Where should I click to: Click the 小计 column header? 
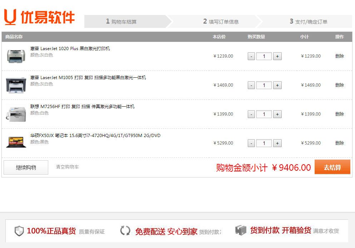tap(305, 37)
